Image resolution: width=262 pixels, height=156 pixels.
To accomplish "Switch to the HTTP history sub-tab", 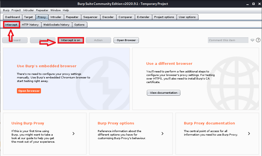I will (30, 25).
